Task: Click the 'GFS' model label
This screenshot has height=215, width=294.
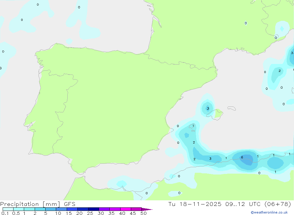Action: click(70, 204)
